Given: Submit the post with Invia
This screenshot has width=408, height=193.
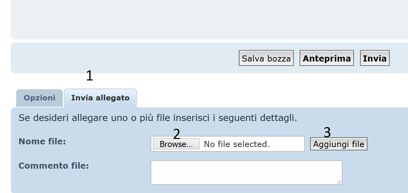Looking at the screenshot, I should (x=375, y=58).
